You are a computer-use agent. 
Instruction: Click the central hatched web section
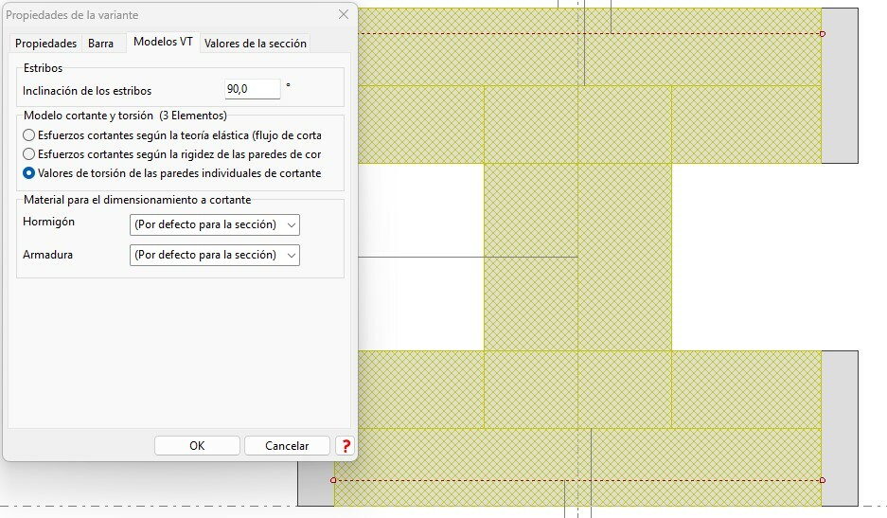click(577, 256)
